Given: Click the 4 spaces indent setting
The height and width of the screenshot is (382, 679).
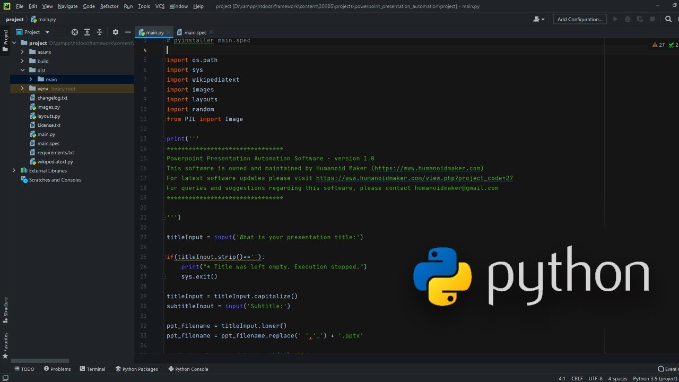Looking at the screenshot, I should click(x=617, y=378).
